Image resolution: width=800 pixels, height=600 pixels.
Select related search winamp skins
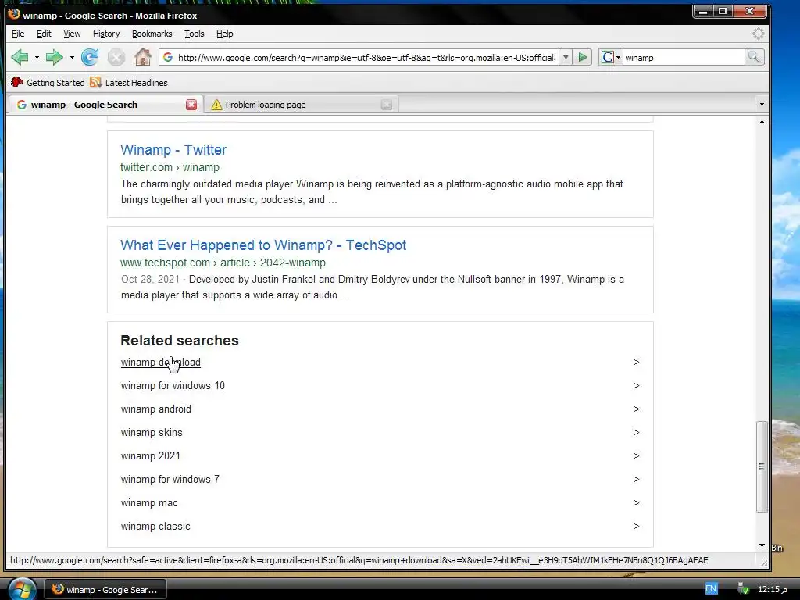click(x=152, y=433)
